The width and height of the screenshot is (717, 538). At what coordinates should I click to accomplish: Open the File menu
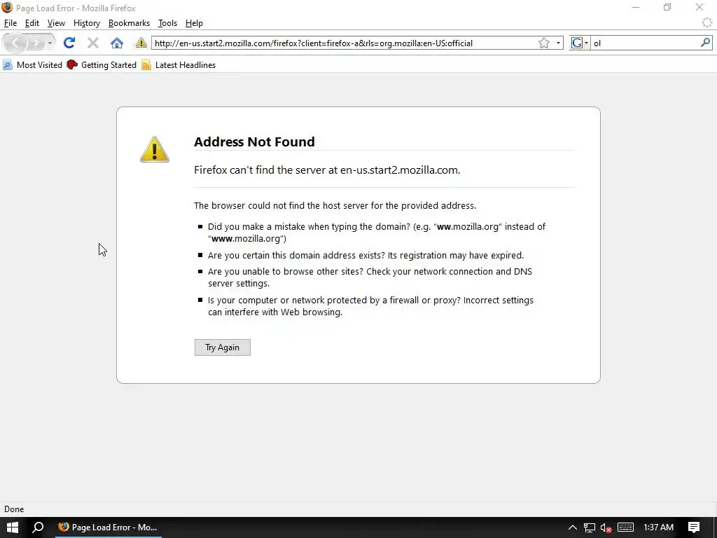pyautogui.click(x=10, y=23)
